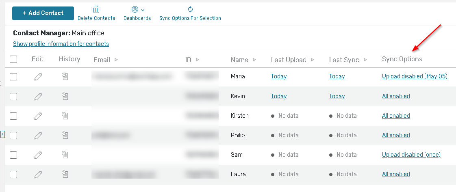Screen dimensions: 456x192
Task: Click the Name column sort arrow
Action: [x=254, y=60]
